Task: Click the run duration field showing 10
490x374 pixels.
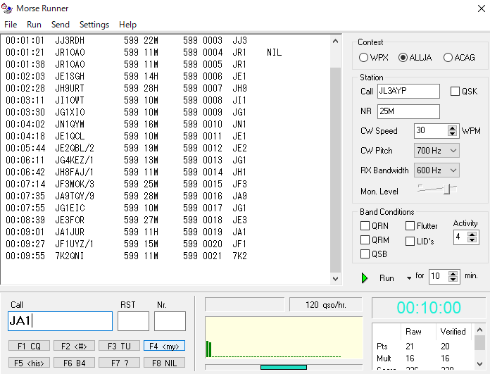Action: (439, 276)
